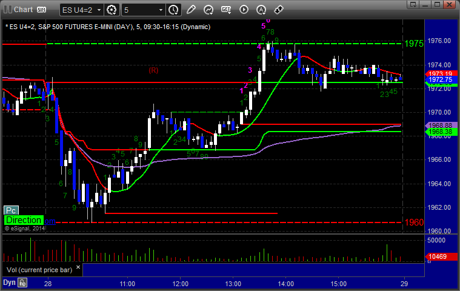
Task: Close the Vol (current price bar) study pane
Action: (78, 267)
